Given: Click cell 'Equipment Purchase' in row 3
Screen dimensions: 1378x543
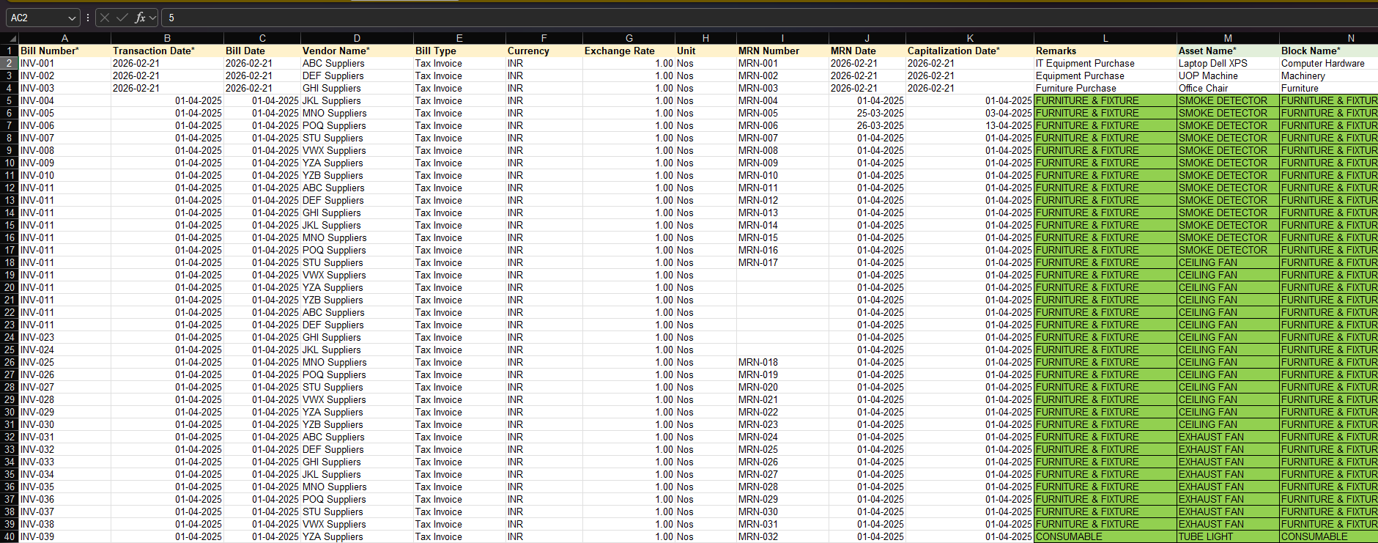Looking at the screenshot, I should click(x=1105, y=75).
